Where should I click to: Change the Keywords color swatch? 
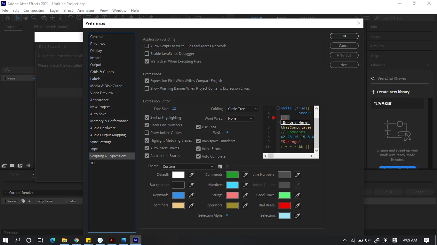pyautogui.click(x=178, y=195)
